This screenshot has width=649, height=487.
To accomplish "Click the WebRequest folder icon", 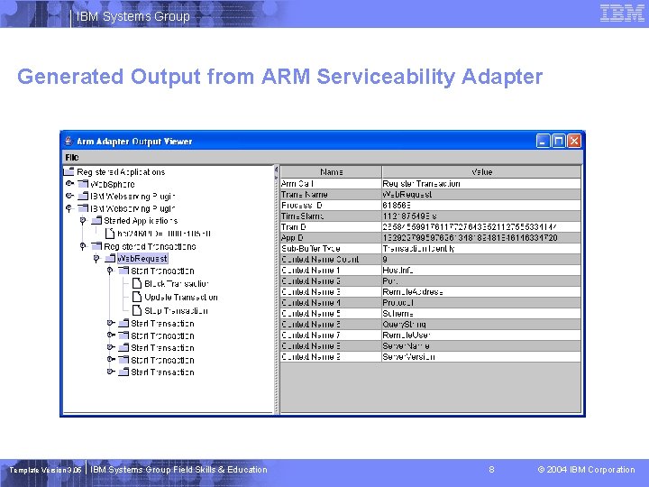I will click(110, 259).
